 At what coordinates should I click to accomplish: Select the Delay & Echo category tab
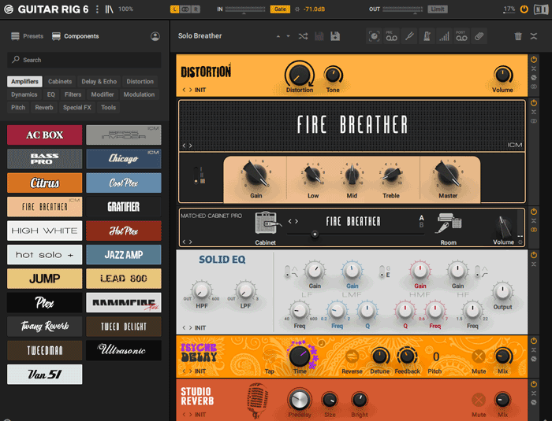(99, 82)
